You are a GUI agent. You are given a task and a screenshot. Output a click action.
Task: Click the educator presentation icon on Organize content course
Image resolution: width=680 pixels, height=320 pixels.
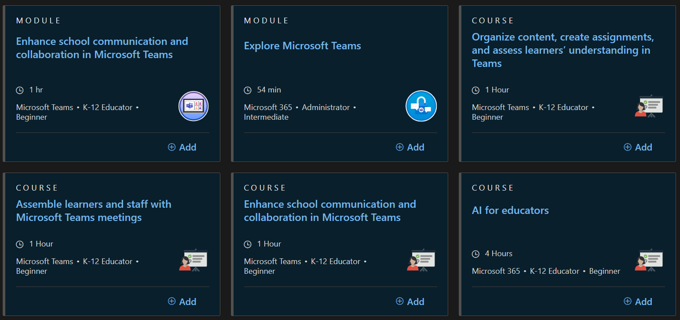649,106
